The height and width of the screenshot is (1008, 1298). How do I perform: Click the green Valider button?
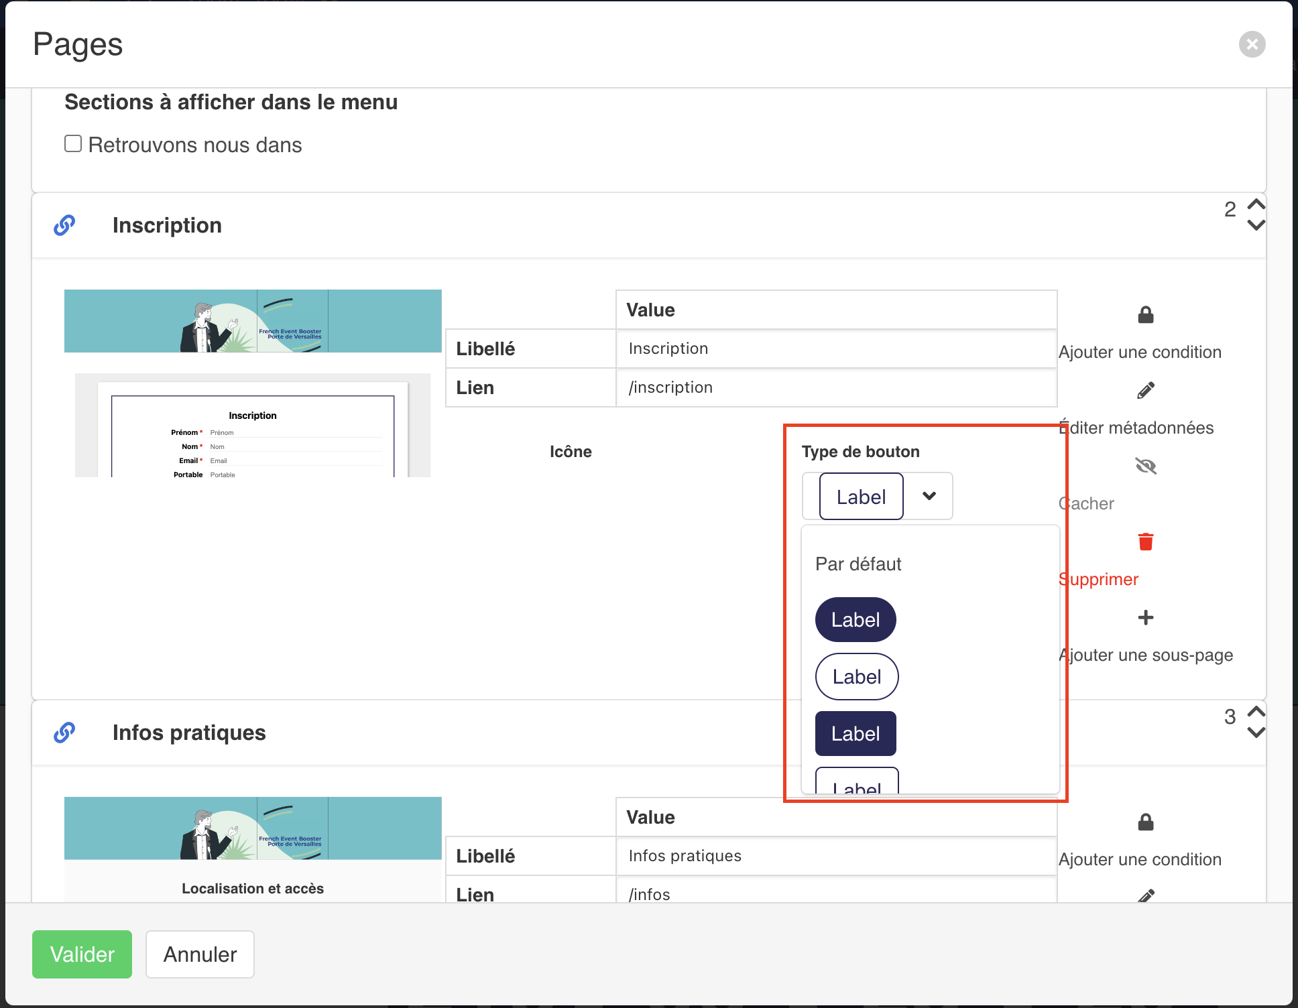point(82,954)
